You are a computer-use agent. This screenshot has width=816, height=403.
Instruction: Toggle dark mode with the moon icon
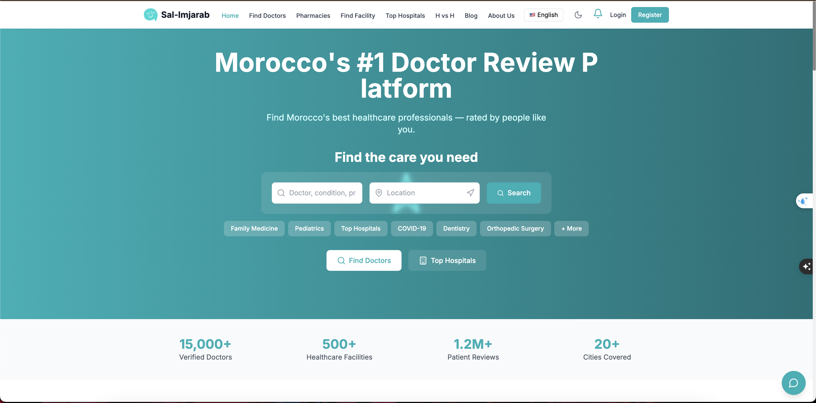578,15
